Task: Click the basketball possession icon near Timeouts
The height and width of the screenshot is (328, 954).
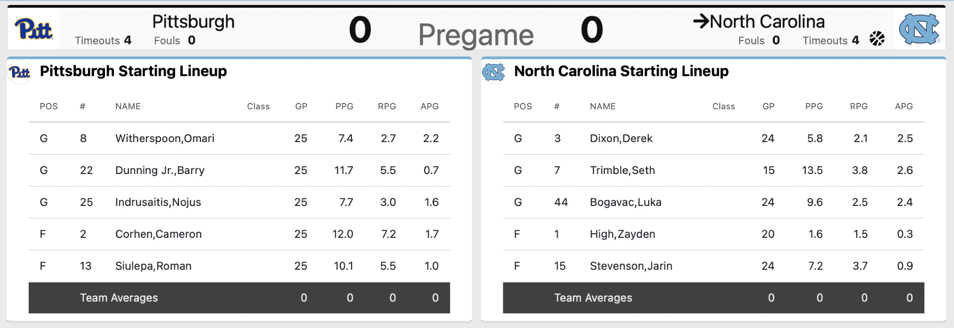Action: pyautogui.click(x=877, y=39)
